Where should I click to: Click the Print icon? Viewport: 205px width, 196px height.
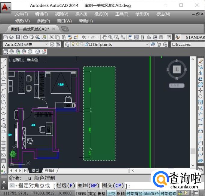click(x=26, y=37)
